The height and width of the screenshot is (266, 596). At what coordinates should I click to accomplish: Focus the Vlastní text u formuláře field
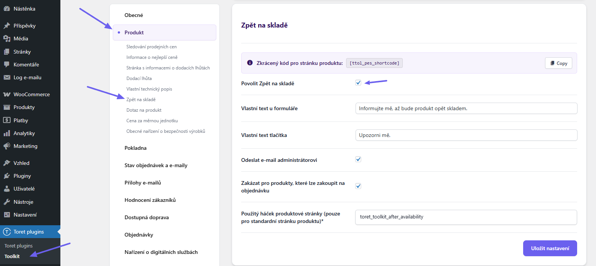[x=466, y=108]
